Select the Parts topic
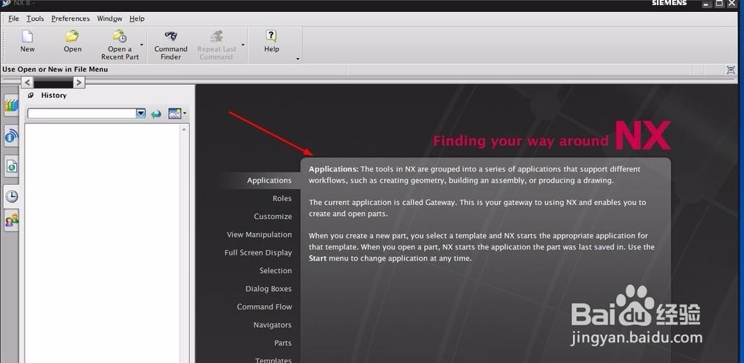 coord(283,343)
